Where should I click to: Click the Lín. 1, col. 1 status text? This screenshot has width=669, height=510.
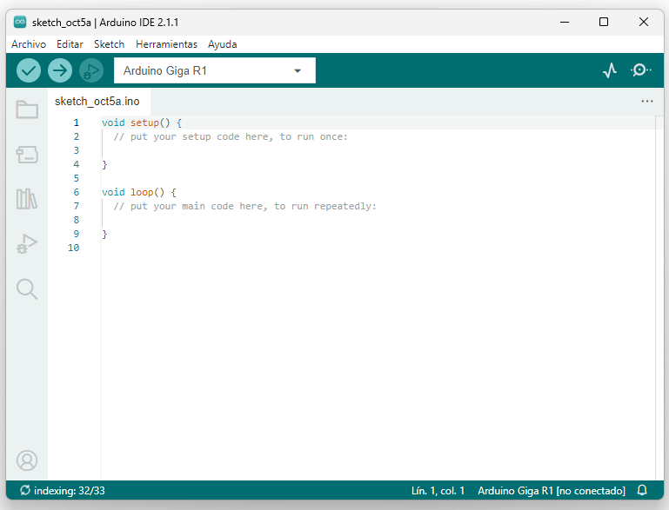click(438, 491)
